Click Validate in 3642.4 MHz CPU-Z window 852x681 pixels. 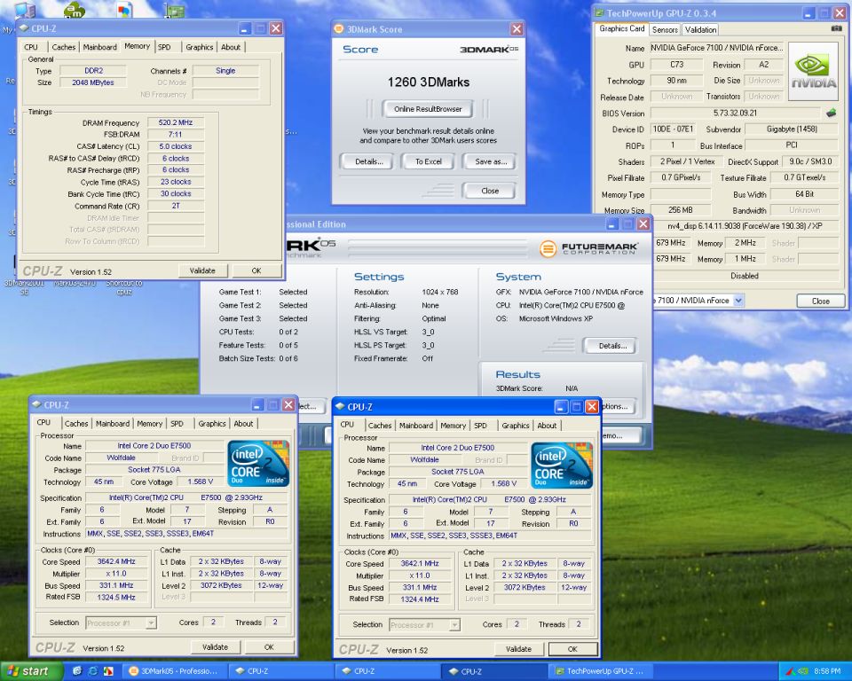tap(215, 647)
